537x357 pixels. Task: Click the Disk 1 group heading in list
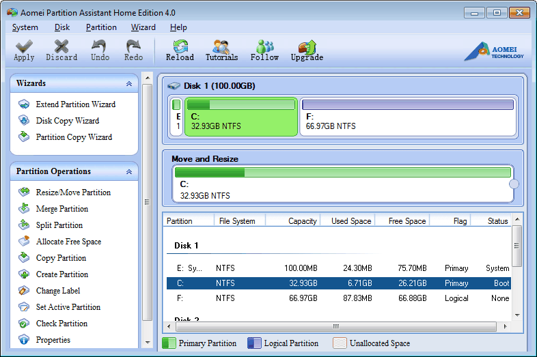point(186,246)
